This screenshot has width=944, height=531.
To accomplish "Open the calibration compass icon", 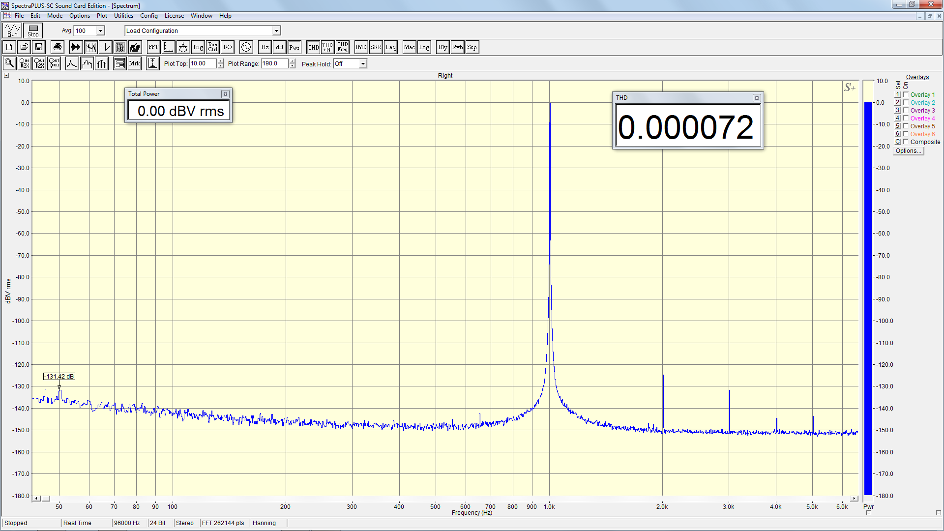I will coord(183,47).
